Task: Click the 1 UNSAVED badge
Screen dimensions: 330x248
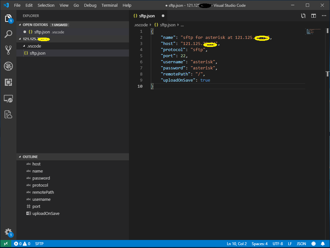Action: pyautogui.click(x=60, y=25)
